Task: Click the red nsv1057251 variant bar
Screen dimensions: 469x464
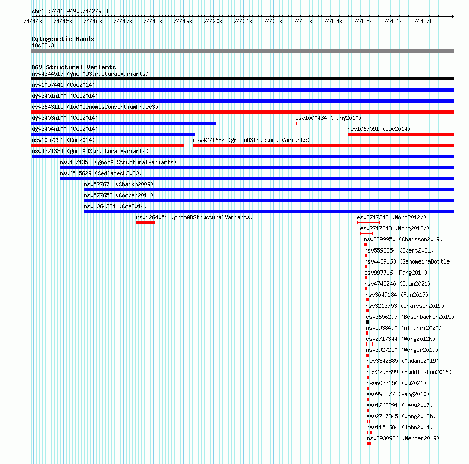Action: click(108, 145)
